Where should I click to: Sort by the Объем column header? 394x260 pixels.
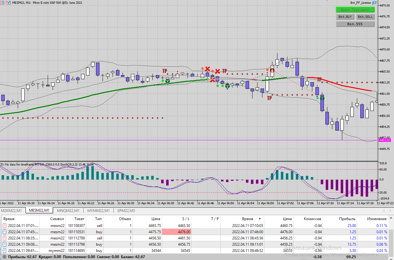pos(125,219)
